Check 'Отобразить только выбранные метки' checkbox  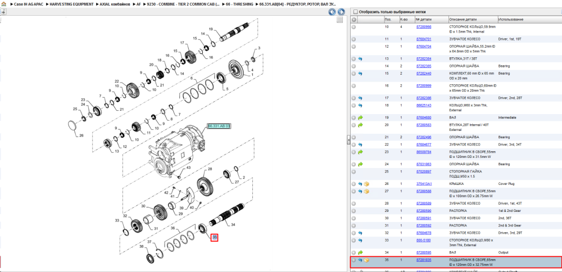tap(355, 12)
